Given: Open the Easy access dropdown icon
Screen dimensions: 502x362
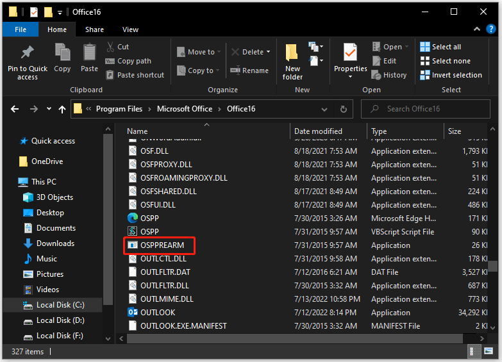Looking at the screenshot, I should 315,60.
